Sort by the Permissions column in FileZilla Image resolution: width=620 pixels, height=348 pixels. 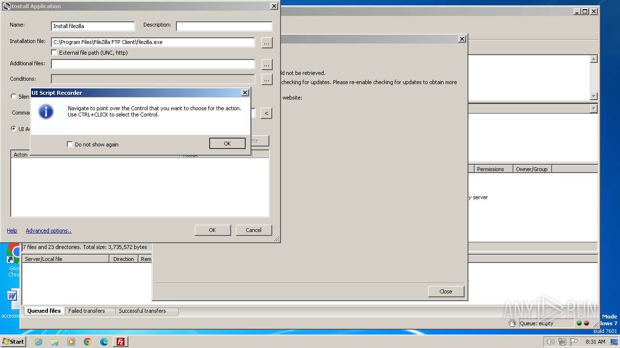point(493,169)
